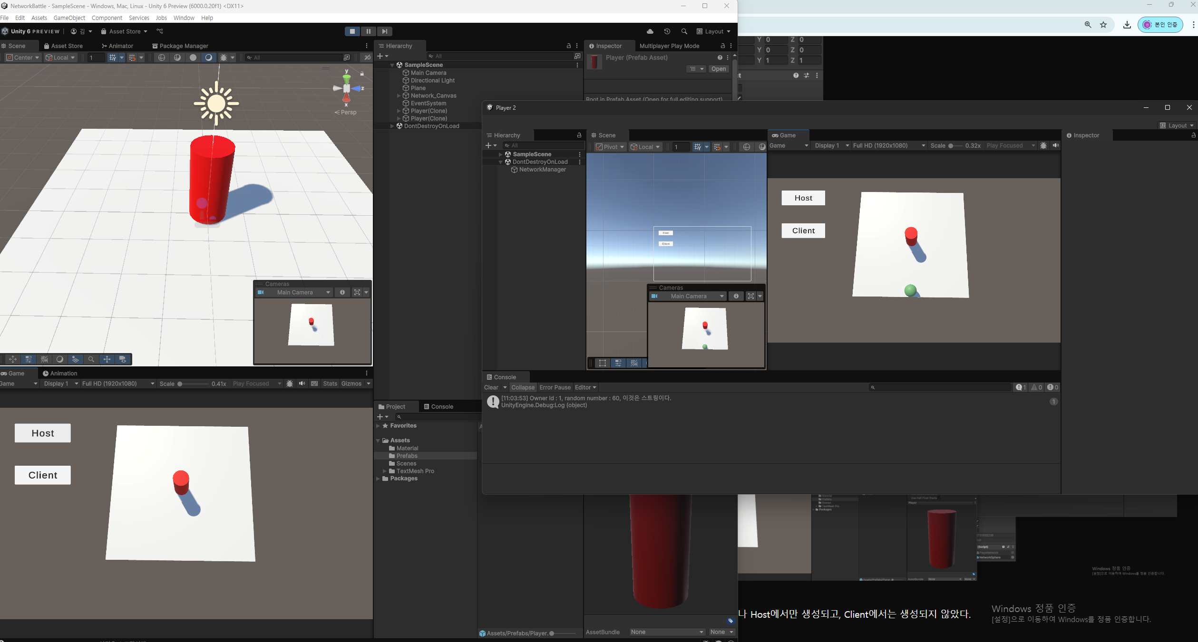Open the Undo History clock icon

667,31
